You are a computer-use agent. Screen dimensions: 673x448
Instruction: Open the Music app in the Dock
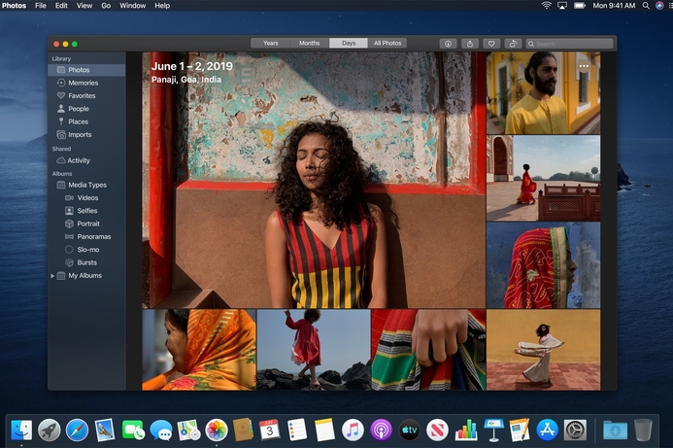[353, 430]
